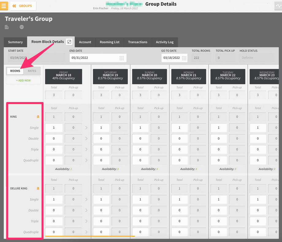Edit Deluxe King Triple total for March 19

point(101,221)
